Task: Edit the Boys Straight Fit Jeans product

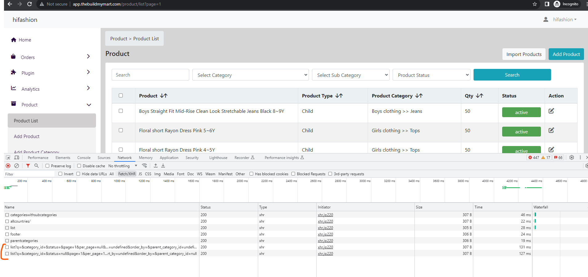Action: 551,111
